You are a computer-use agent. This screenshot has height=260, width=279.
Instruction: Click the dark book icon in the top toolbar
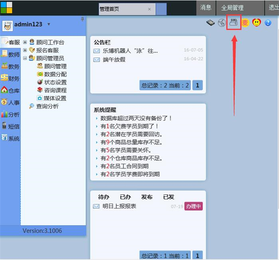[x=210, y=23]
